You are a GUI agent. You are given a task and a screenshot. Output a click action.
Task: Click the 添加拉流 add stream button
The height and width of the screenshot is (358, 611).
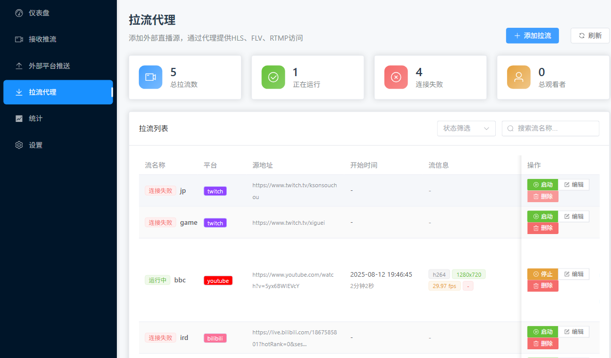tap(532, 35)
